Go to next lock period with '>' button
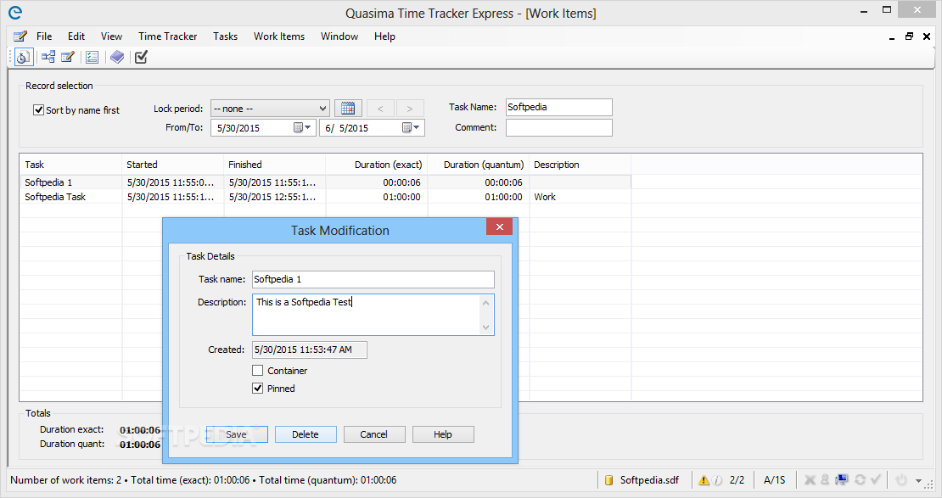942x498 pixels. [x=410, y=108]
